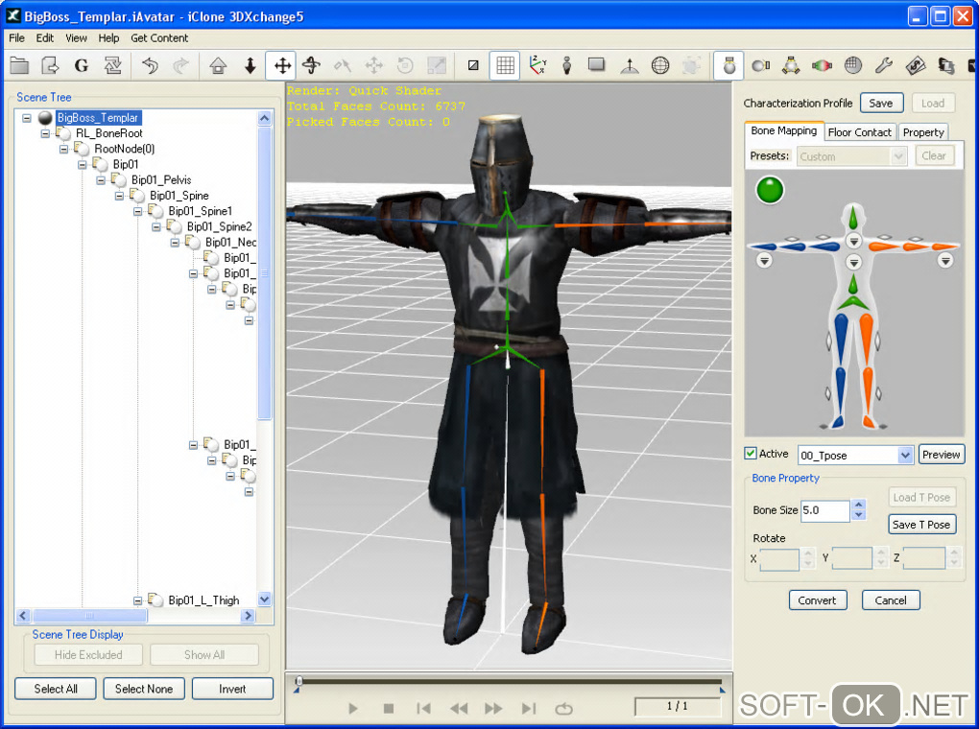Collapse the BigBoss_Templar tree node
979x729 pixels.
click(x=27, y=118)
